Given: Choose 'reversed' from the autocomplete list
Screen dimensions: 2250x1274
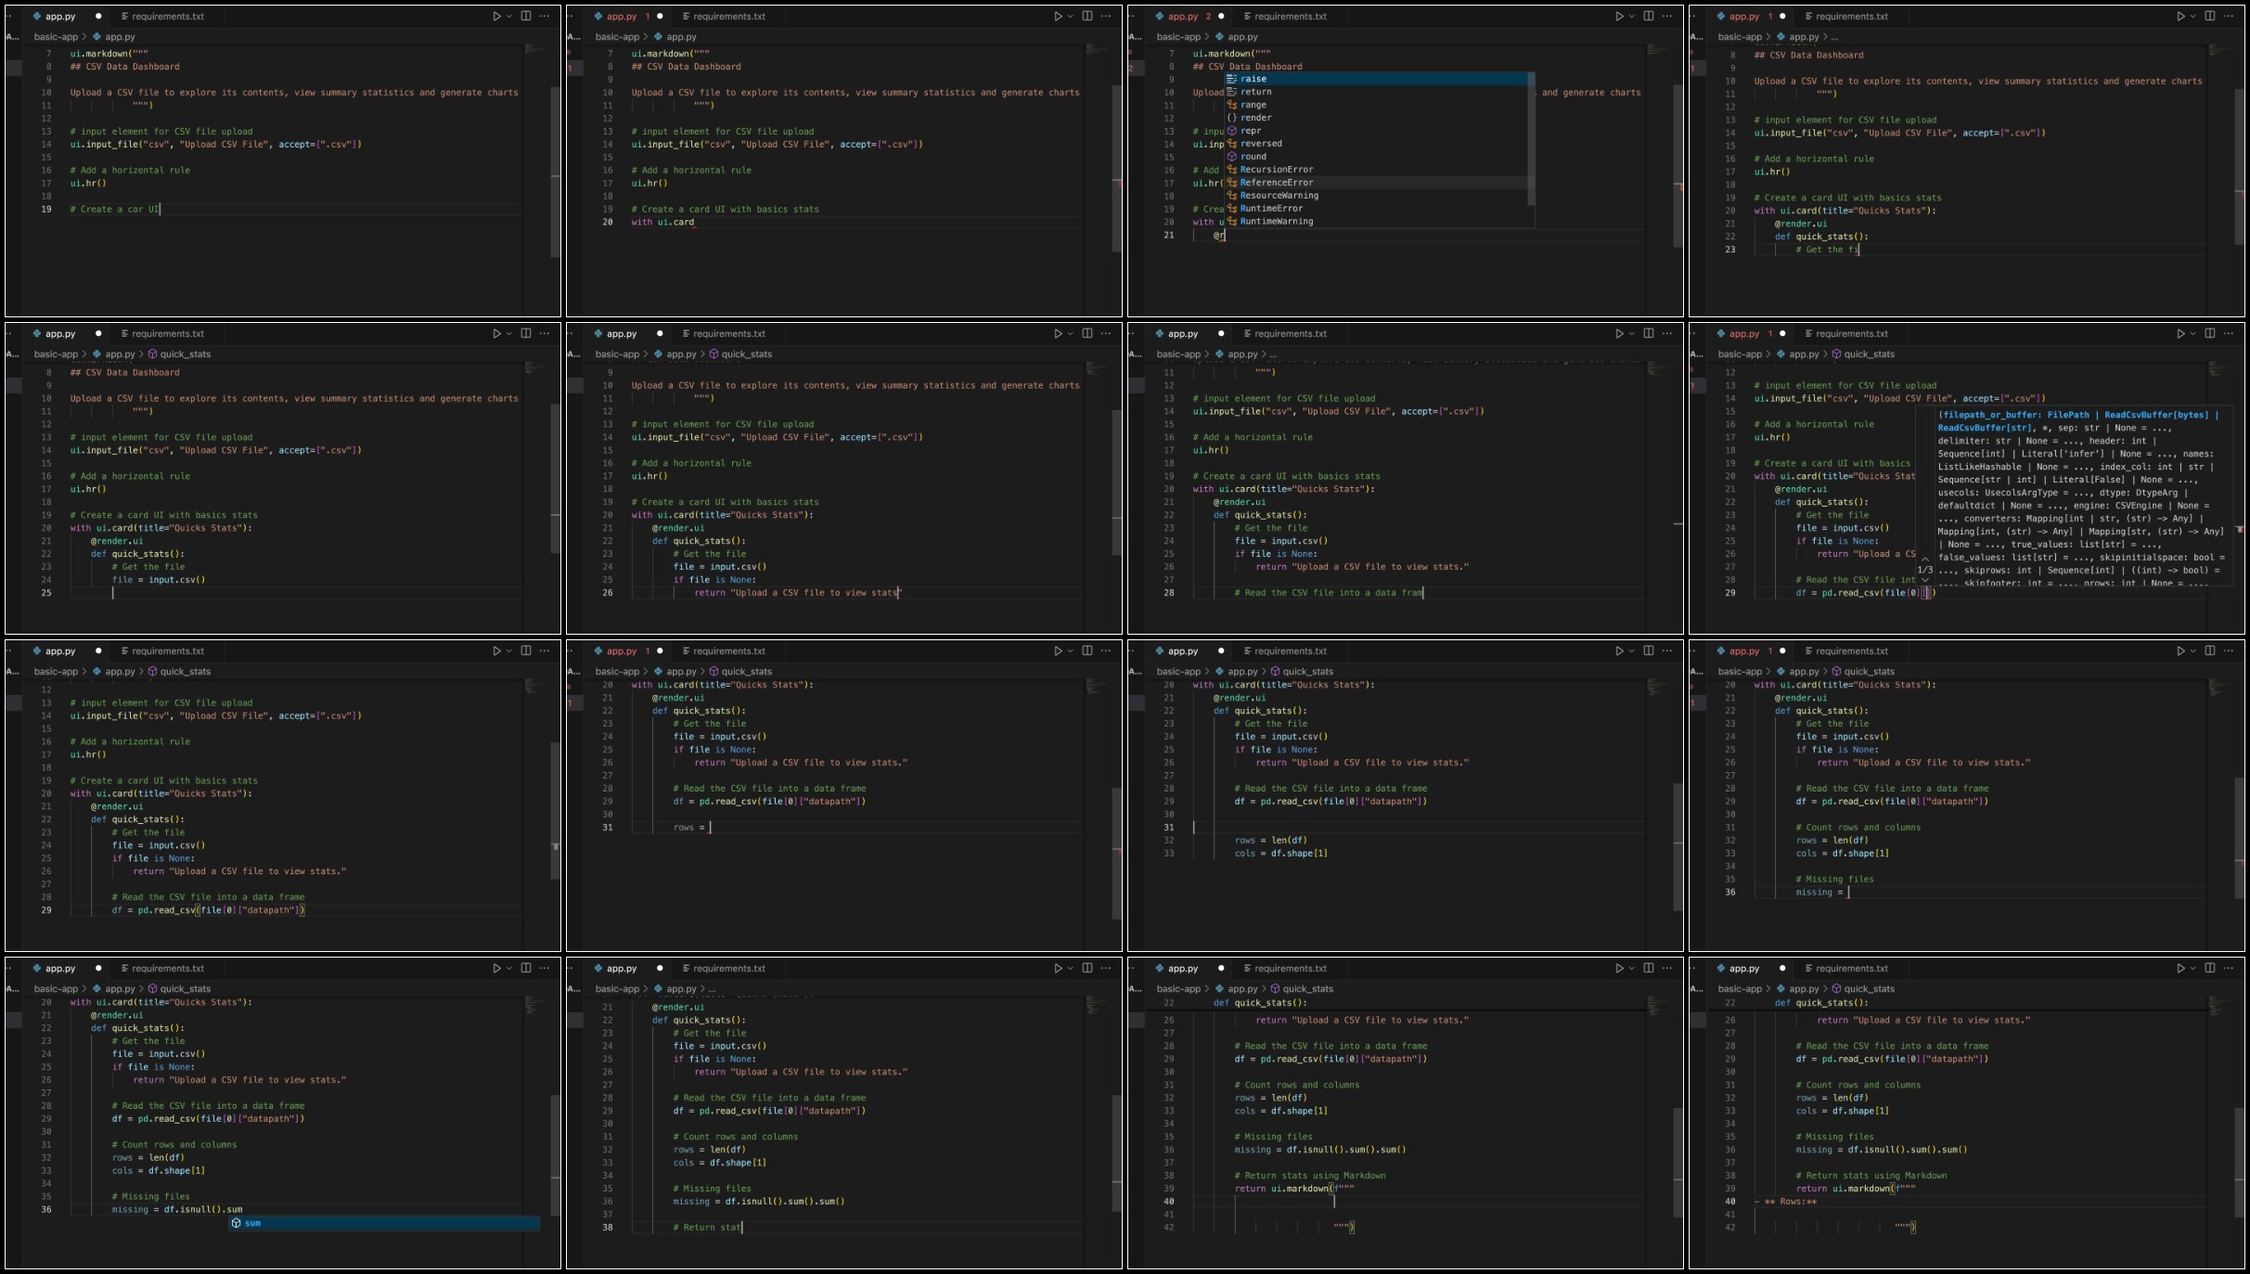Looking at the screenshot, I should click(1376, 144).
